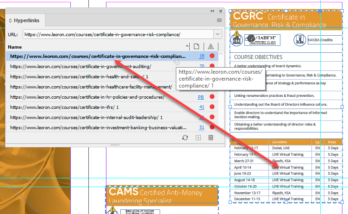Select the healthcare-facility-management hyperlink row
The width and height of the screenshot is (348, 214).
pos(112,87)
